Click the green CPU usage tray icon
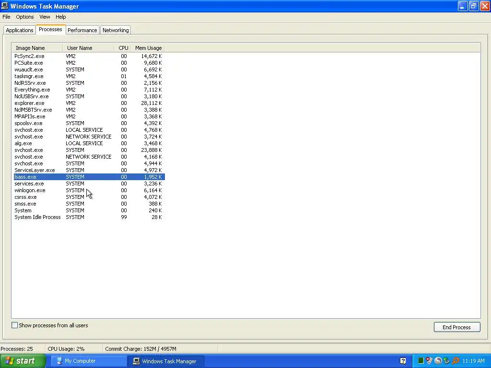 tap(421, 361)
